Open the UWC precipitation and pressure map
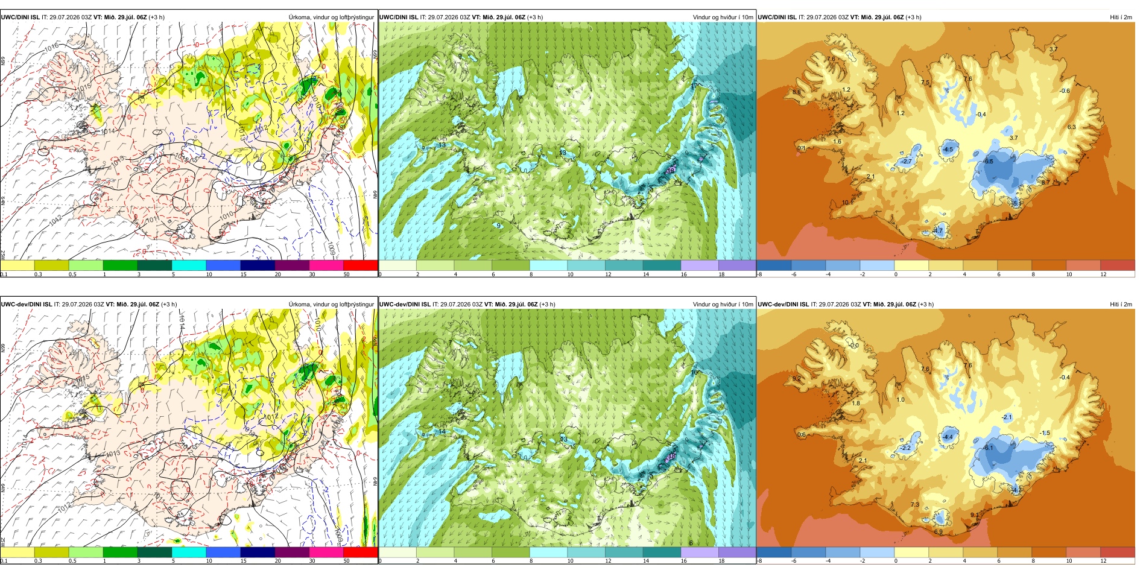This screenshot has width=1146, height=573. point(189,141)
